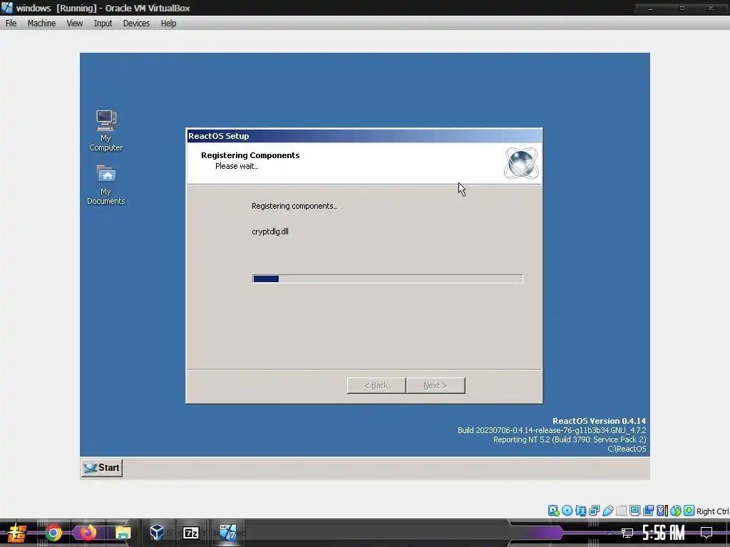
Task: Click the 5:56 AM clock
Action: pyautogui.click(x=664, y=533)
